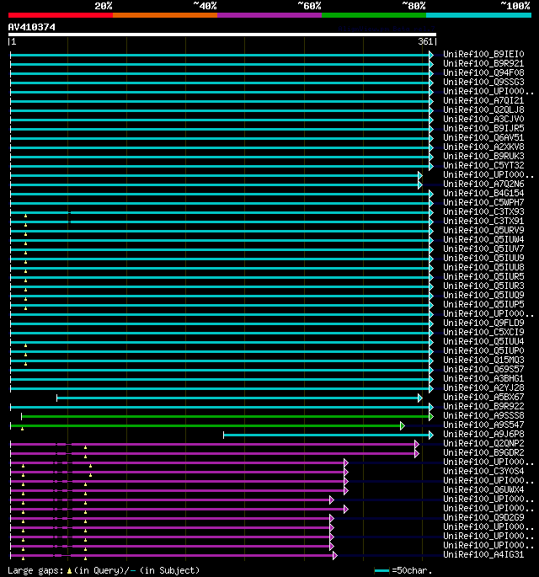The height and width of the screenshot is (577, 539).
Task: Click the white query sequence bar
Action: pos(222,35)
